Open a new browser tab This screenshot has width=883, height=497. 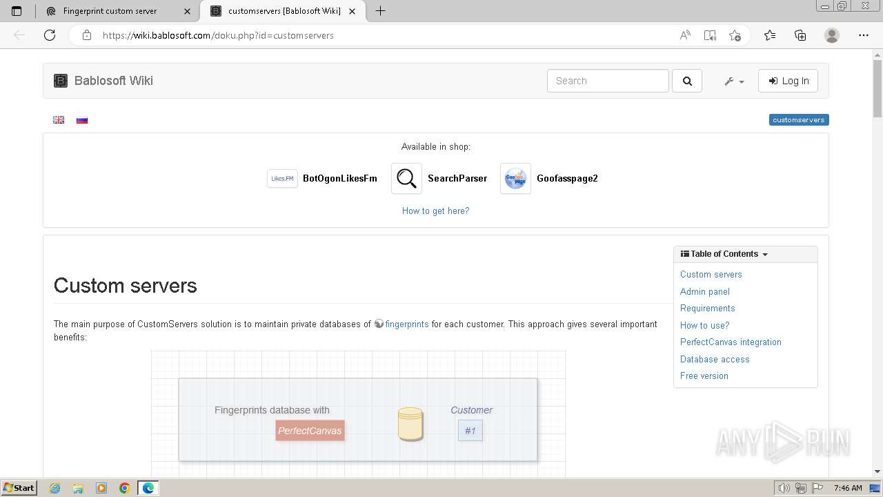point(380,11)
